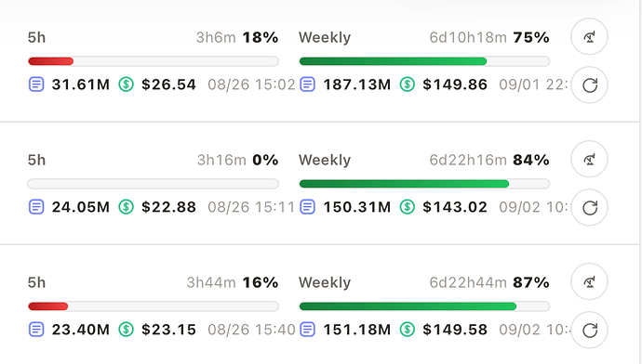Click the red 18% 5h progress bar
This screenshot has width=642, height=364.
(x=154, y=61)
